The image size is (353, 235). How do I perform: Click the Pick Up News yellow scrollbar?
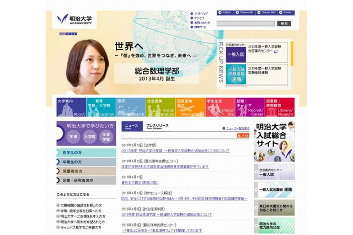tap(292, 54)
